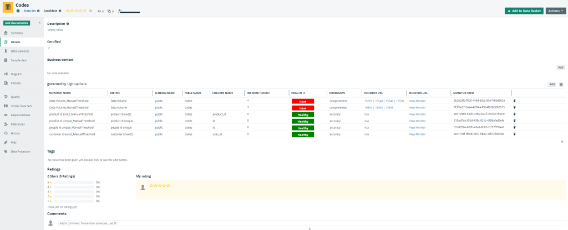The image size is (568, 230).
Task: Go to the Sample data section
Action: tap(18, 60)
